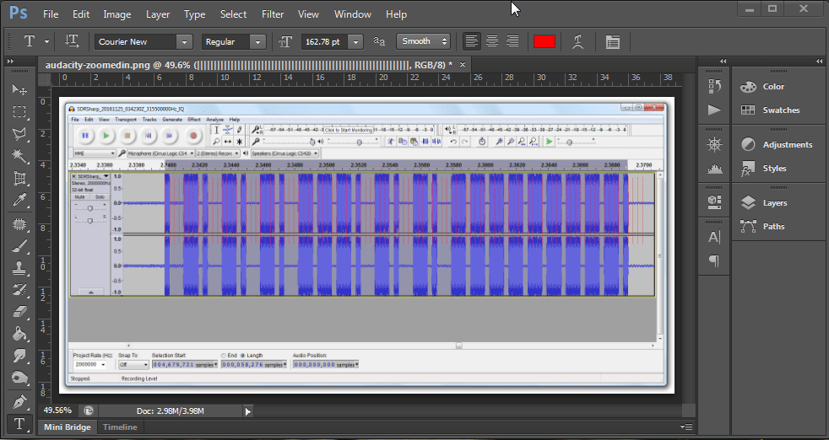Viewport: 829px width, 440px height.
Task: Select the Magic Wand tool
Action: (19, 156)
